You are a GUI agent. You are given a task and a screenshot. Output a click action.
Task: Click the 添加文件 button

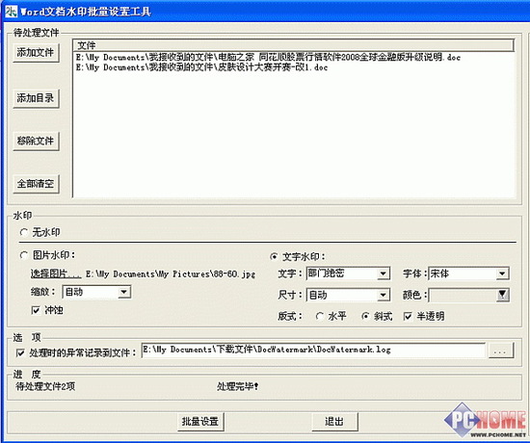[x=36, y=53]
